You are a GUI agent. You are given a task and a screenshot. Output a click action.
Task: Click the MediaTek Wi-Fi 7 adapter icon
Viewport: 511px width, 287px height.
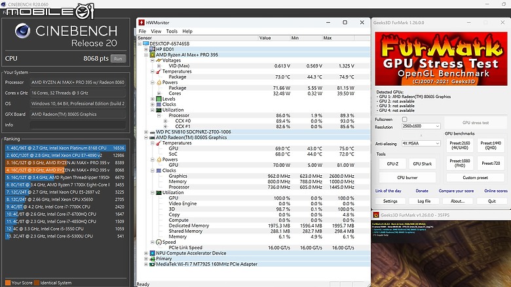(x=152, y=264)
